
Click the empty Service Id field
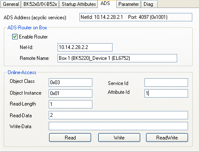[x=166, y=82]
